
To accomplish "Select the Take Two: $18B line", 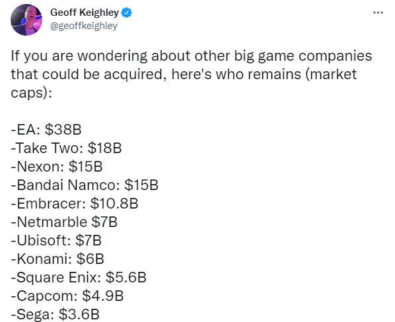I will pyautogui.click(x=66, y=148).
